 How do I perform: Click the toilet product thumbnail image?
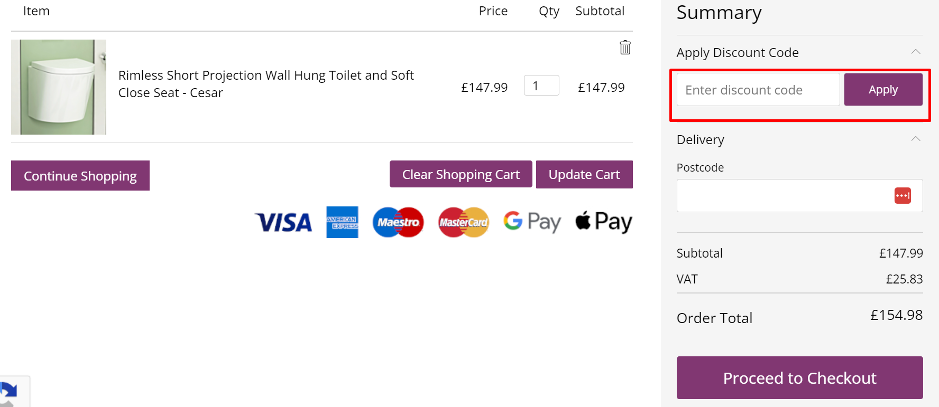coord(58,87)
